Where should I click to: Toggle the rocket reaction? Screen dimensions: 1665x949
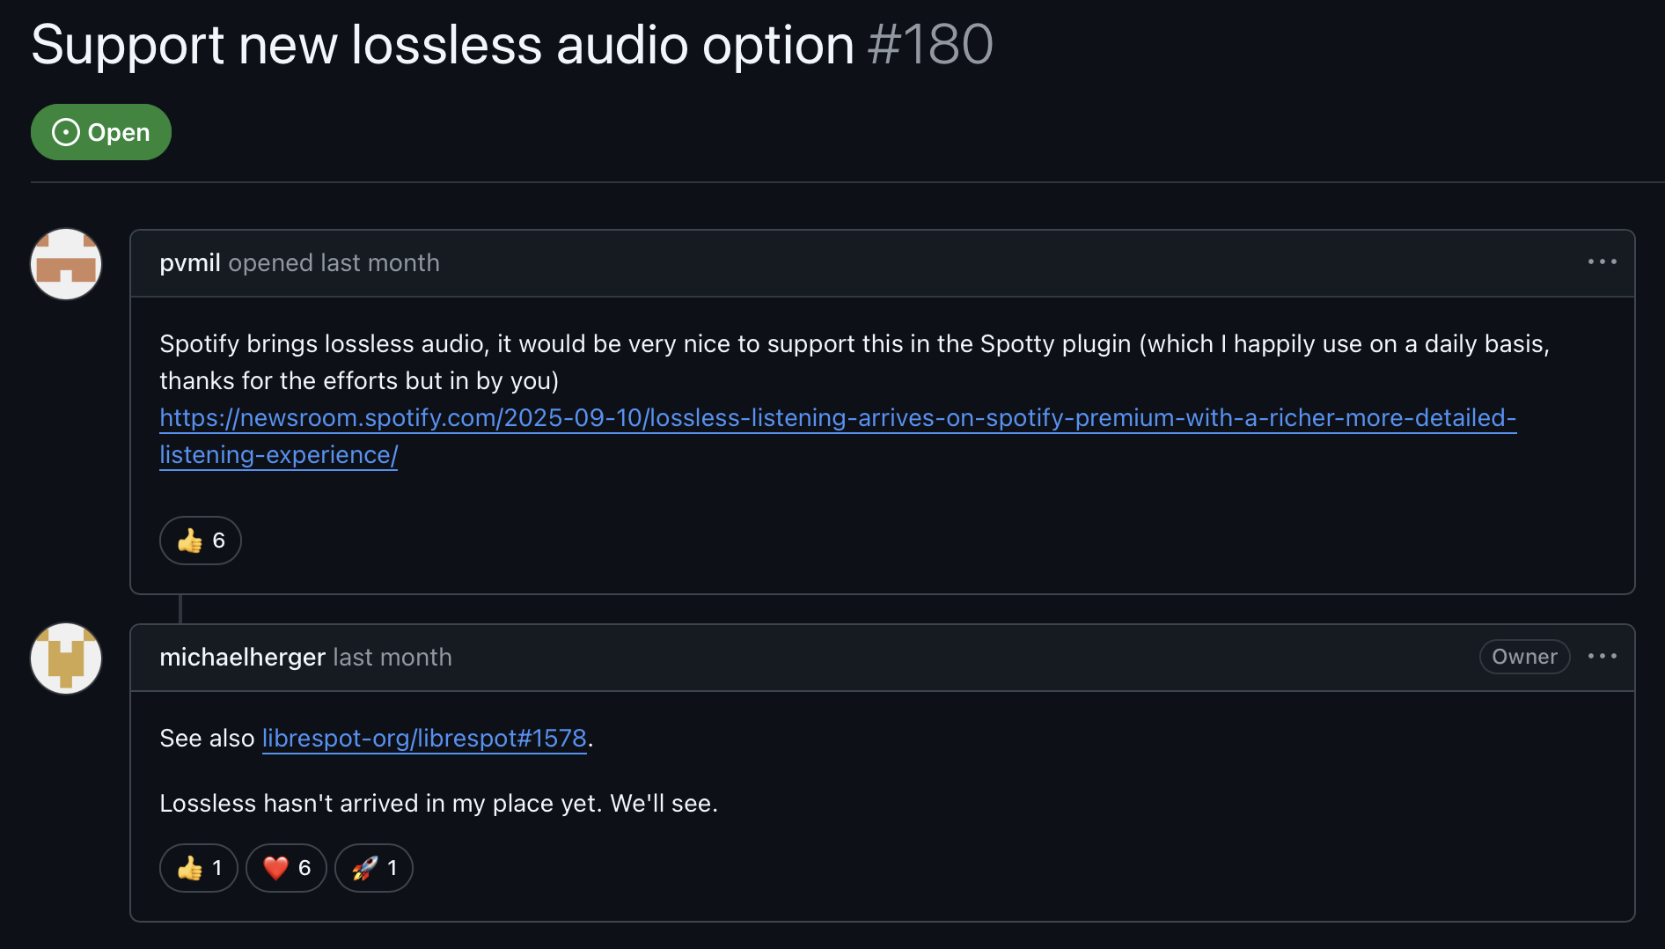pos(374,868)
